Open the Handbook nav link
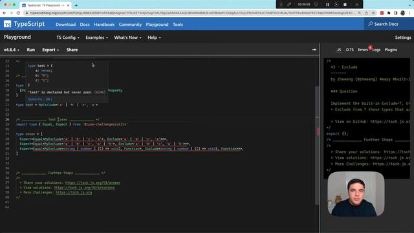Viewport: 414px width, 233px height. pyautogui.click(x=104, y=25)
